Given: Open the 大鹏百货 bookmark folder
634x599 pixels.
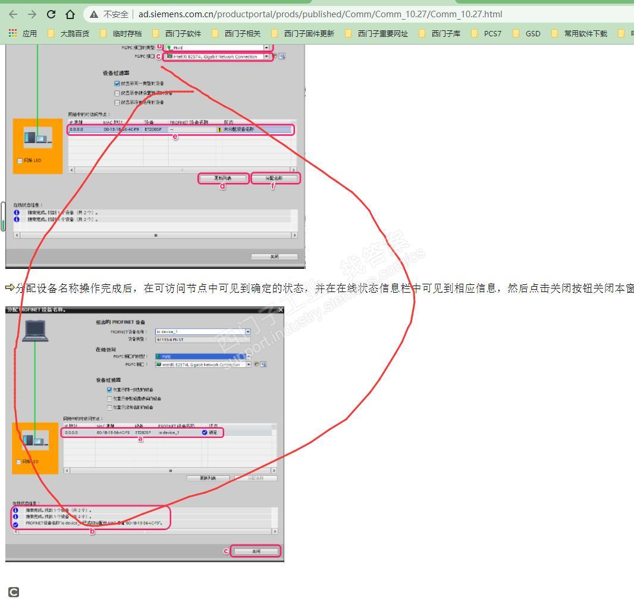Looking at the screenshot, I should click(x=68, y=33).
